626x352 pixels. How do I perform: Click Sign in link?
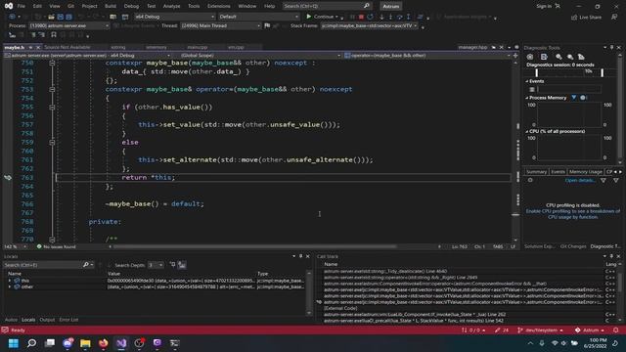[x=544, y=6]
